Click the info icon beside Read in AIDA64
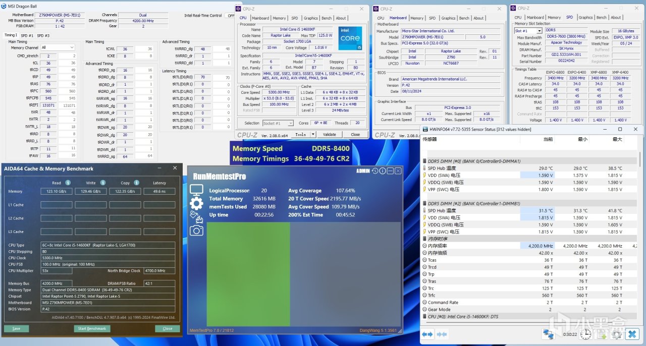646x346 pixels. coord(68,183)
